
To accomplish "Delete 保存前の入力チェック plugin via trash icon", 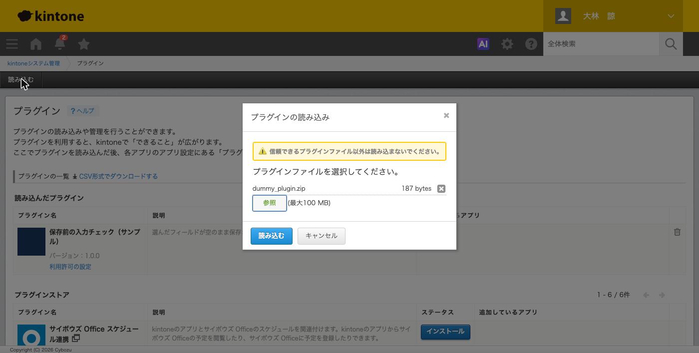I will point(677,232).
